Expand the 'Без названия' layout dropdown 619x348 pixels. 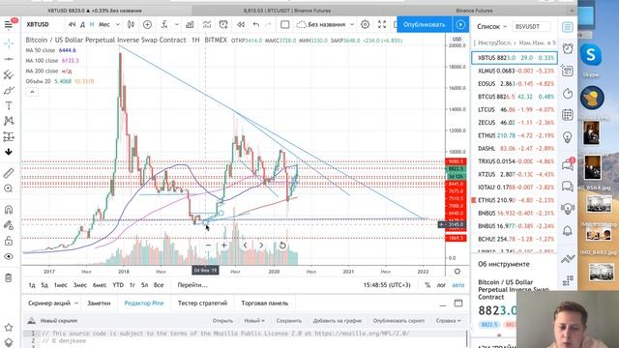[x=352, y=25]
